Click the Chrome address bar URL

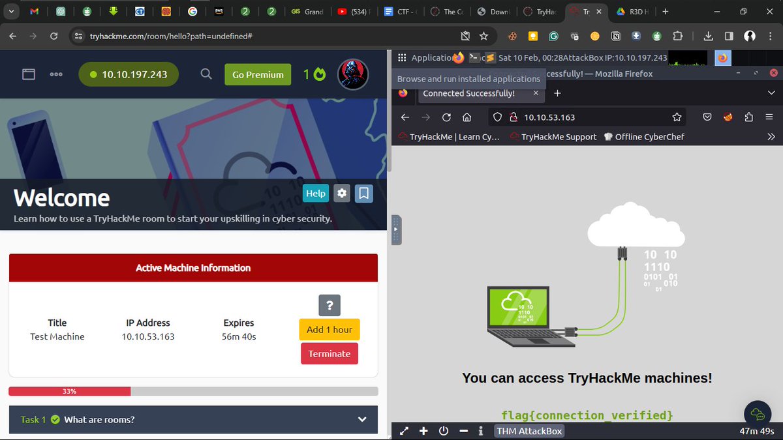[172, 37]
